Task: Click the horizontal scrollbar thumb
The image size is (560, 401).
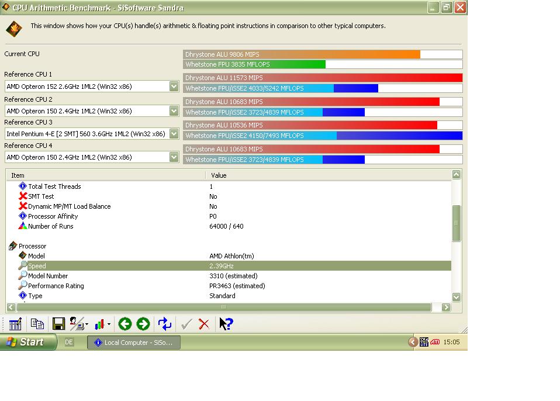Action: tap(224, 307)
